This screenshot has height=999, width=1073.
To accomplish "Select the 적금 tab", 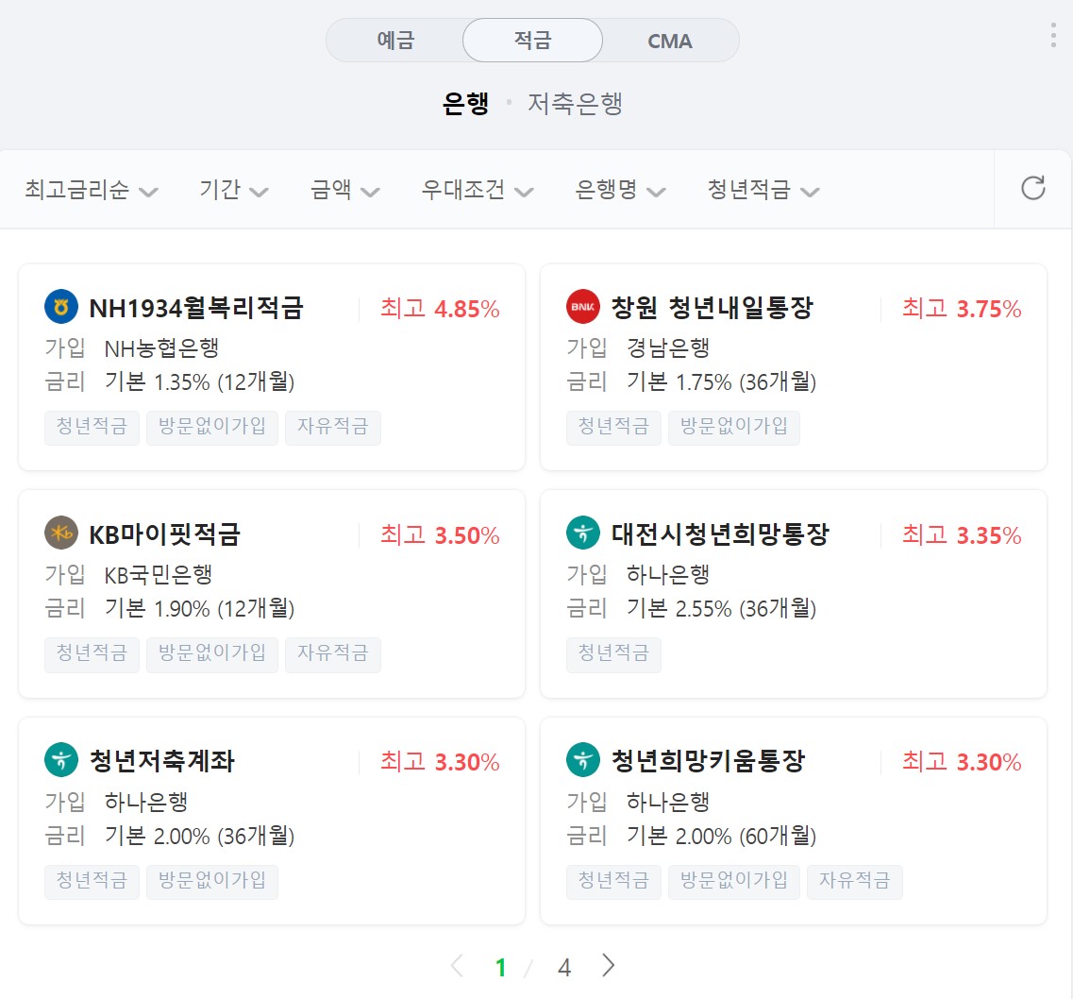I will click(x=532, y=41).
